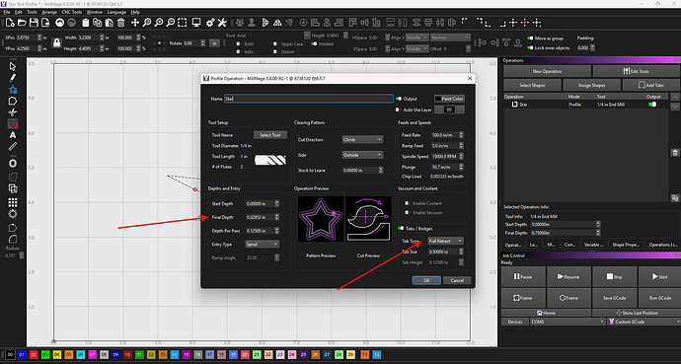Viewport: 681px width, 364px height.
Task: Open the CNC Tools menu
Action: tap(72, 12)
